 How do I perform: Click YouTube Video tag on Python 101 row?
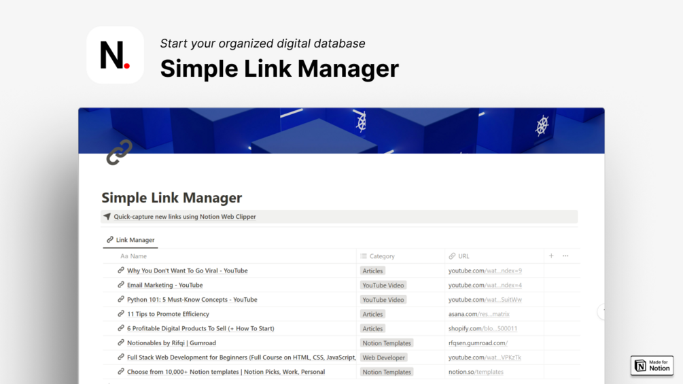[x=383, y=300]
